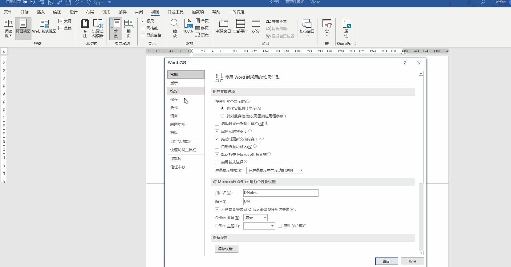Choose One Page (单页) zoom
The image size is (511, 267).
point(202,21)
